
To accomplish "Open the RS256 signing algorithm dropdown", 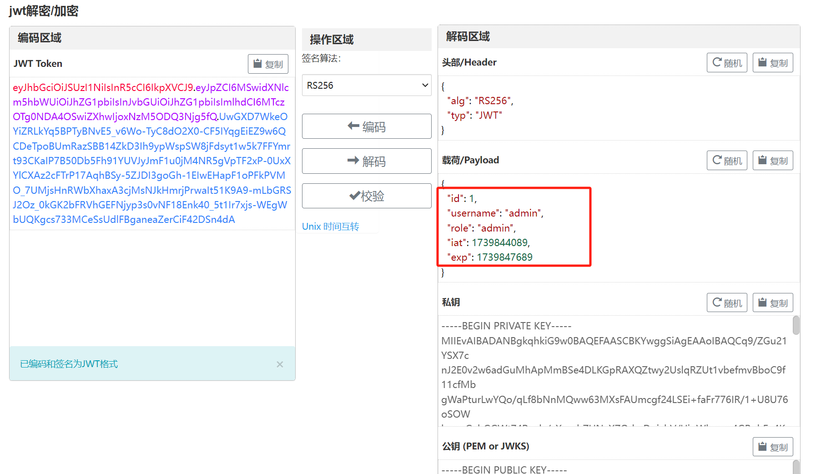I will coord(367,86).
